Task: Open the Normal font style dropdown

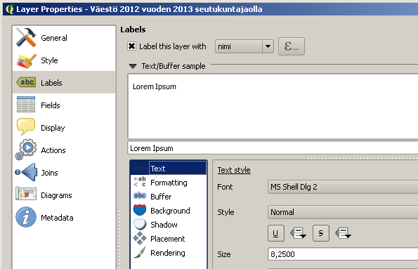Action: click(x=343, y=212)
